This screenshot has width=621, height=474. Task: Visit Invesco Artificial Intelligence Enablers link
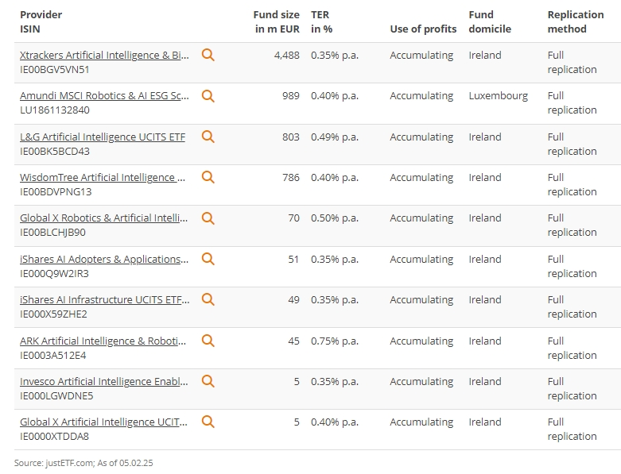[104, 381]
